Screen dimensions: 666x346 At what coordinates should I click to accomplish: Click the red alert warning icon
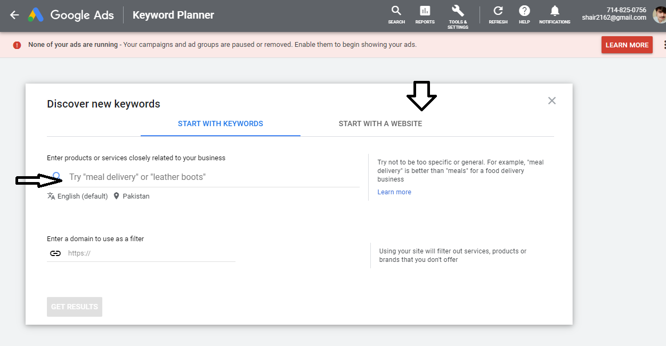(17, 45)
